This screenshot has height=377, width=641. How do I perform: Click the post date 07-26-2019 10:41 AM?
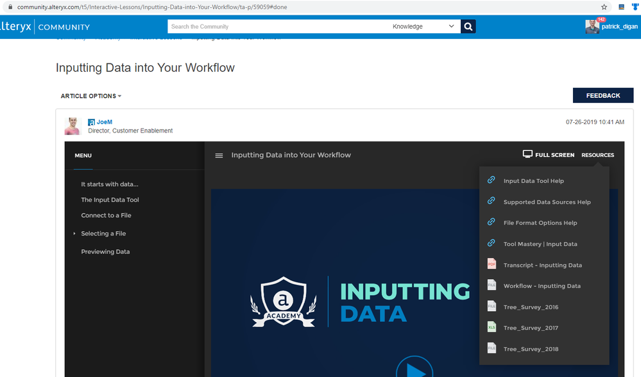click(x=595, y=122)
